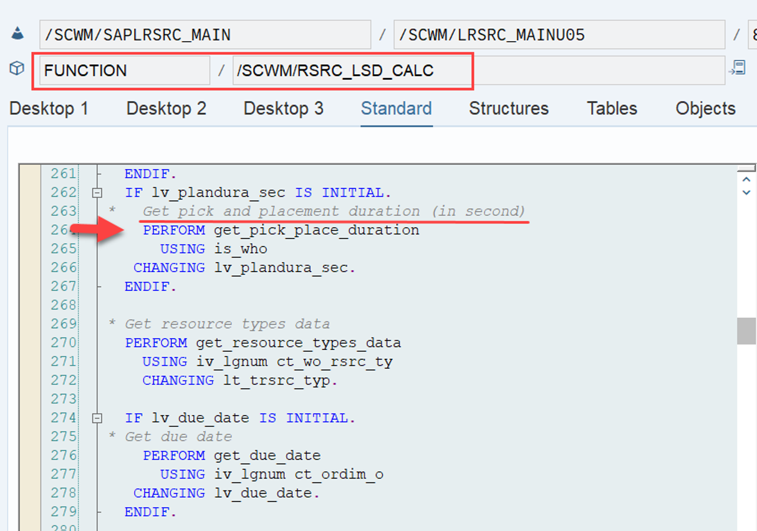The width and height of the screenshot is (757, 531).
Task: Click the 'USING is_who' line
Action: tap(214, 249)
